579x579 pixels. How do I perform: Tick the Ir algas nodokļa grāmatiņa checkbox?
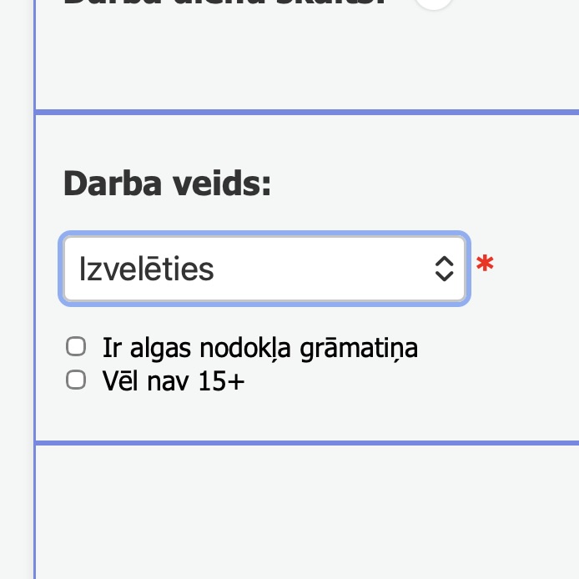click(x=76, y=346)
